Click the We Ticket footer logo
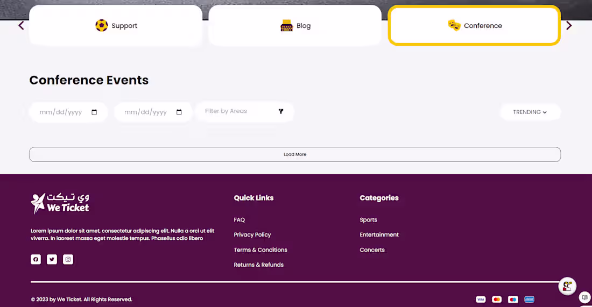This screenshot has height=307, width=592. (60, 203)
